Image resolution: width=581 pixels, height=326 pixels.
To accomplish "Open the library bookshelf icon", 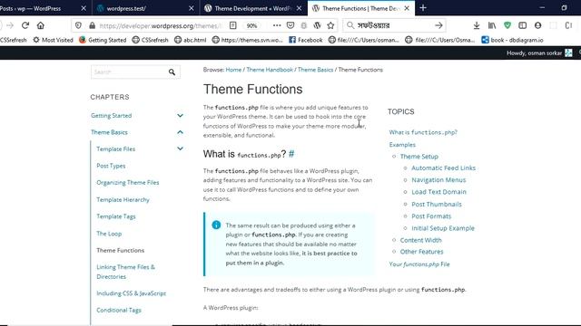I will (x=492, y=25).
